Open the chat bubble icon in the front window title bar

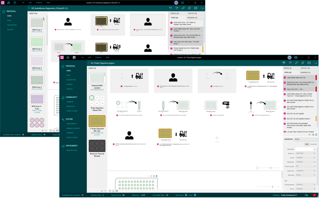(x=296, y=58)
